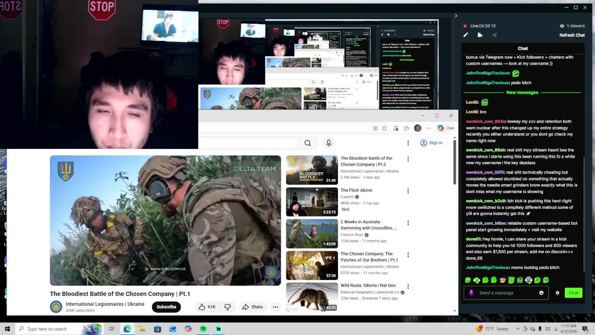Image resolution: width=595 pixels, height=335 pixels.
Task: Open the Edge favorites list icon
Action: pyautogui.click(x=407, y=128)
